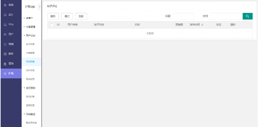Click the green search icon button
This screenshot has height=127, width=258.
coord(248,16)
